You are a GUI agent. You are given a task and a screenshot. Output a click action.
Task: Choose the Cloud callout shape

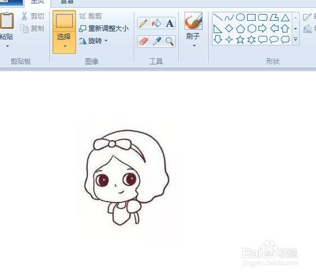285,40
